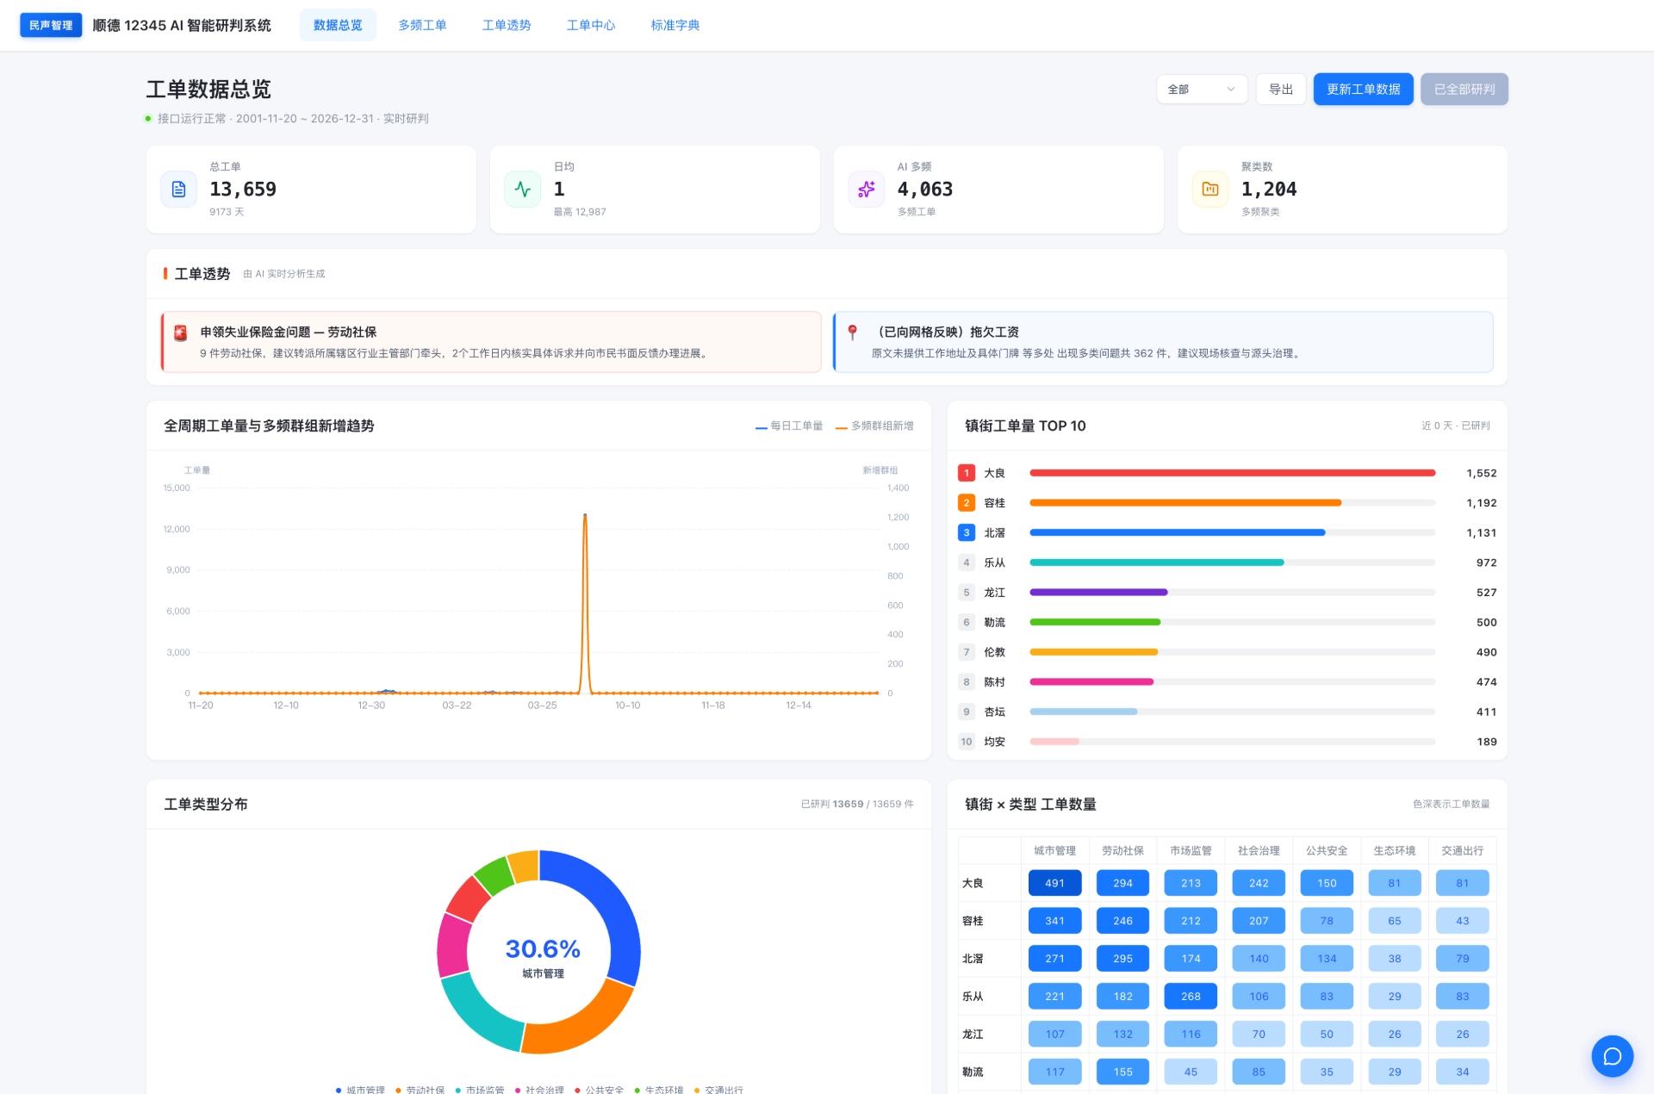Image resolution: width=1654 pixels, height=1094 pixels.
Task: Click the 30.6% donut center label
Action: point(543,948)
